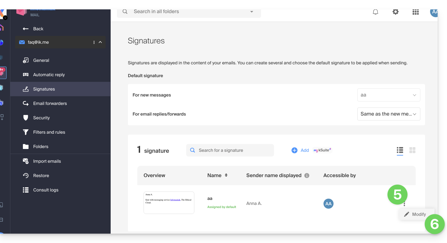Screen dimensions: 447x243
Task: Open settings gear icon in header
Action: pos(396,12)
